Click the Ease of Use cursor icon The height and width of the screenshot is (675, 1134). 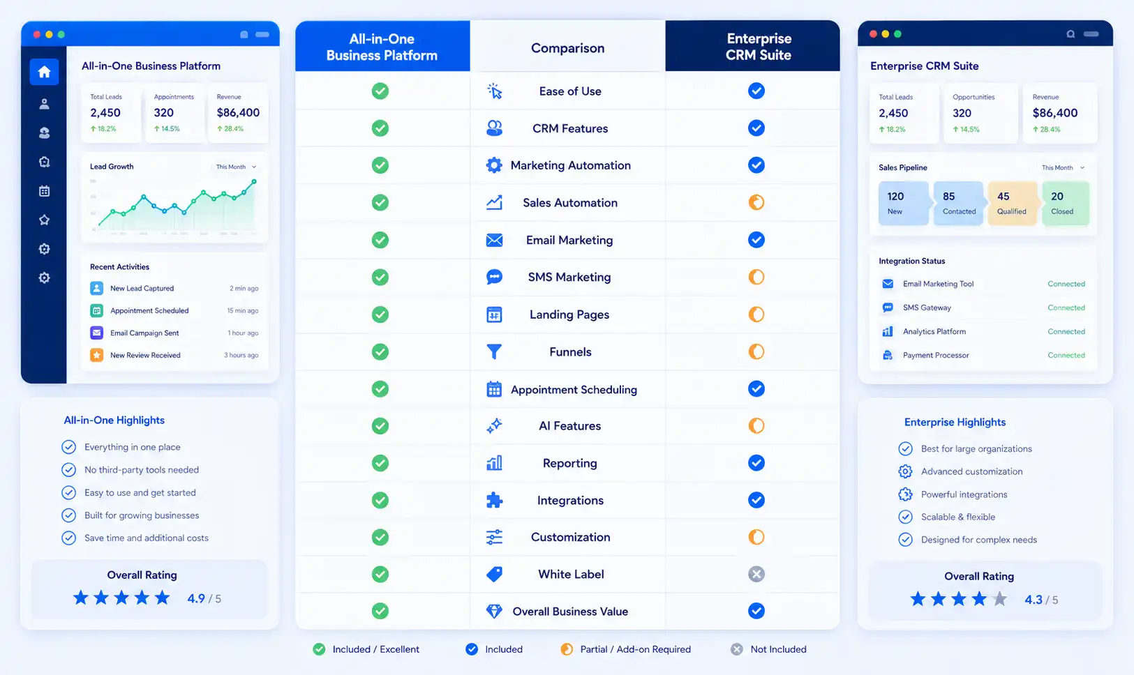pos(494,91)
